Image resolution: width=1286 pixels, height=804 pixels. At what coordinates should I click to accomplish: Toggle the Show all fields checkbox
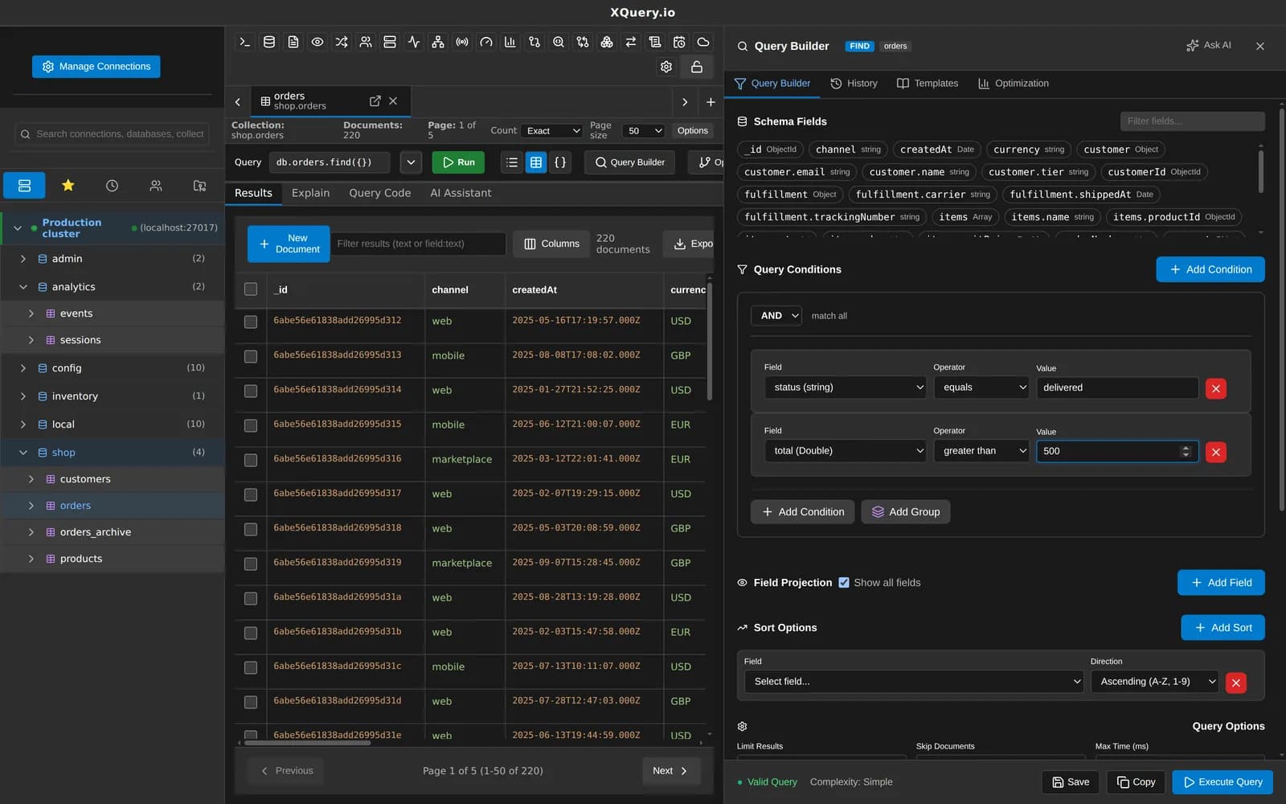844,582
